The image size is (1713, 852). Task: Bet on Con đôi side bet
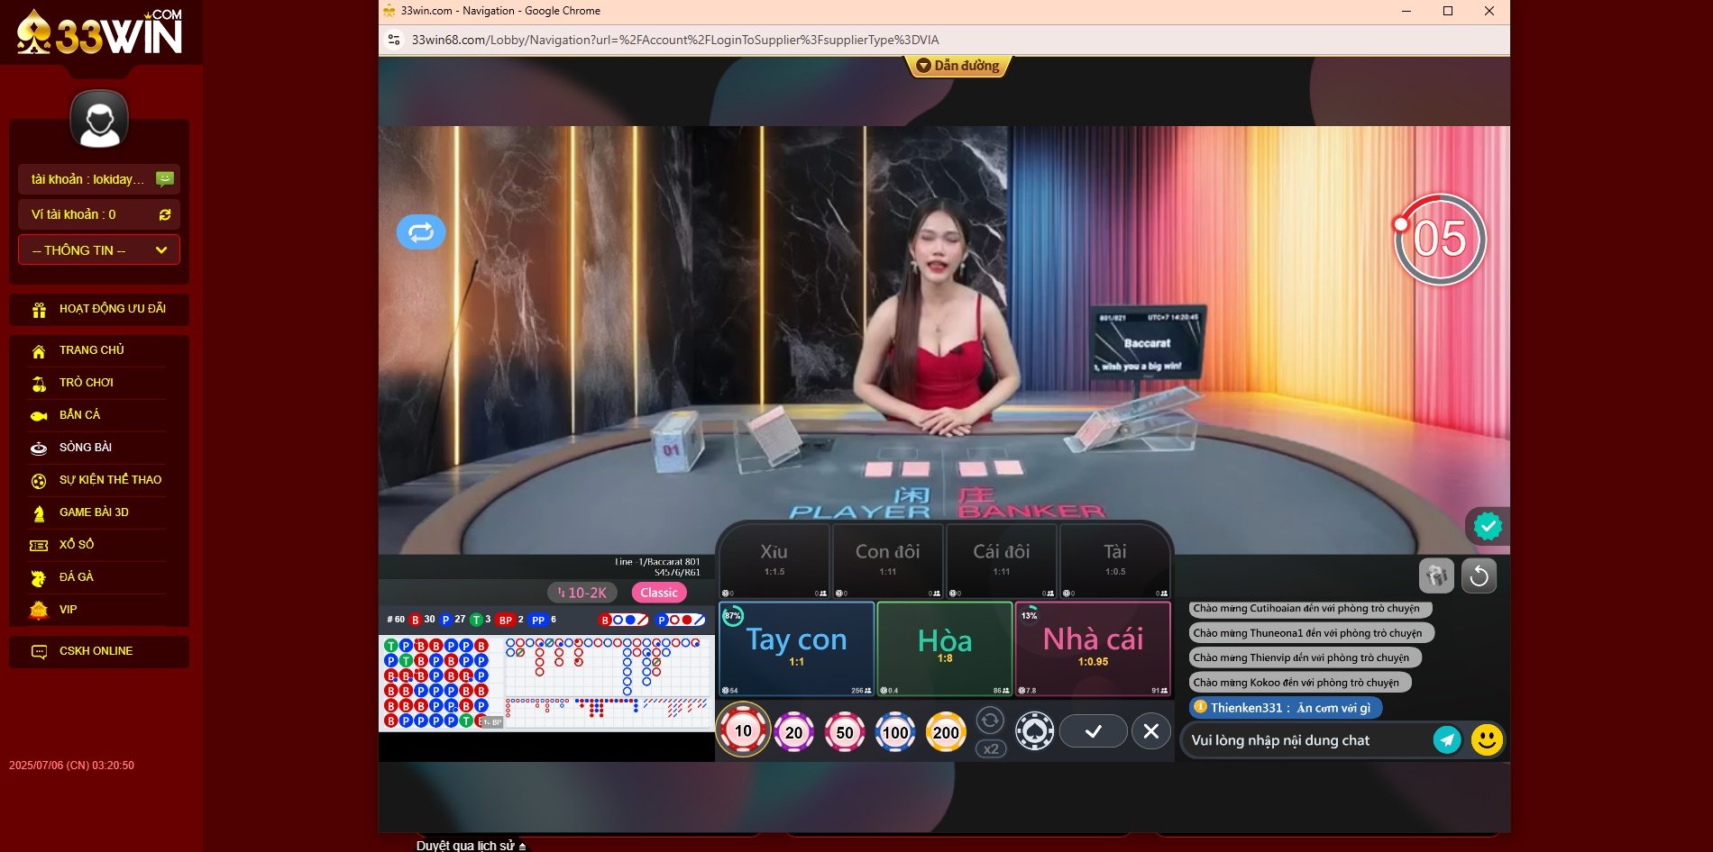coord(887,562)
